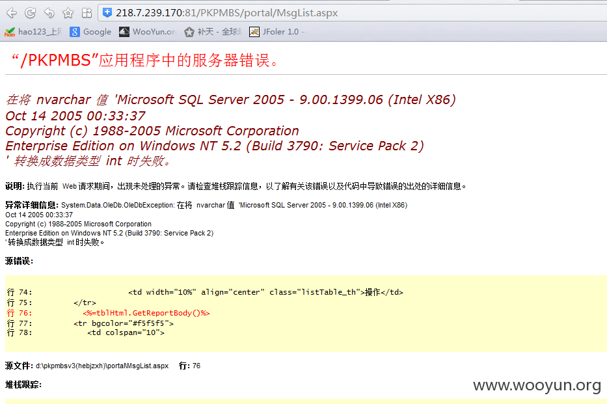This screenshot has height=404, width=607.
Task: Reload the page with the refresh icon
Action: (x=30, y=13)
